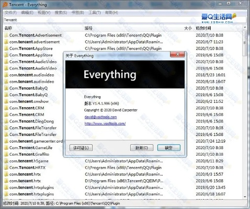Image resolution: width=250 pixels, height=209 pixels.
Task: Click folder icon of com.tencent.h5game
Action: (6, 161)
